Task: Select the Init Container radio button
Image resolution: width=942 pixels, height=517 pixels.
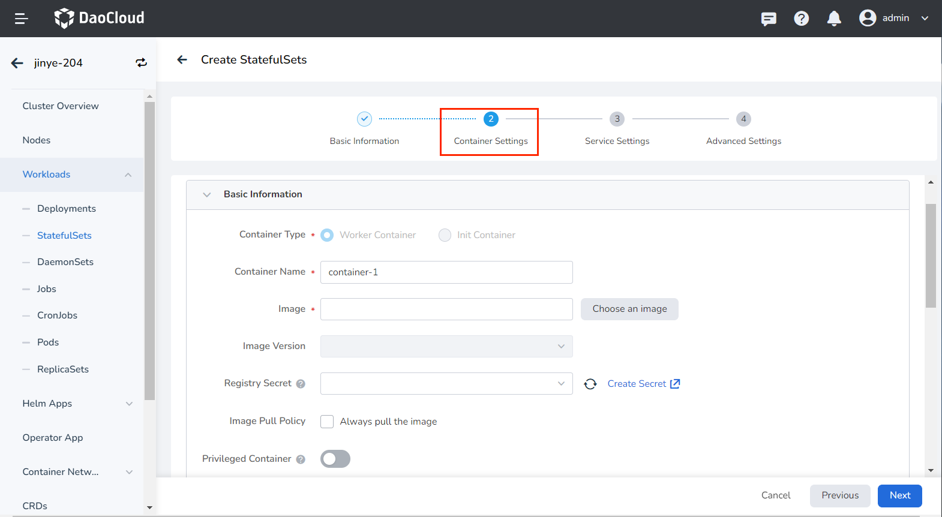Action: click(445, 235)
